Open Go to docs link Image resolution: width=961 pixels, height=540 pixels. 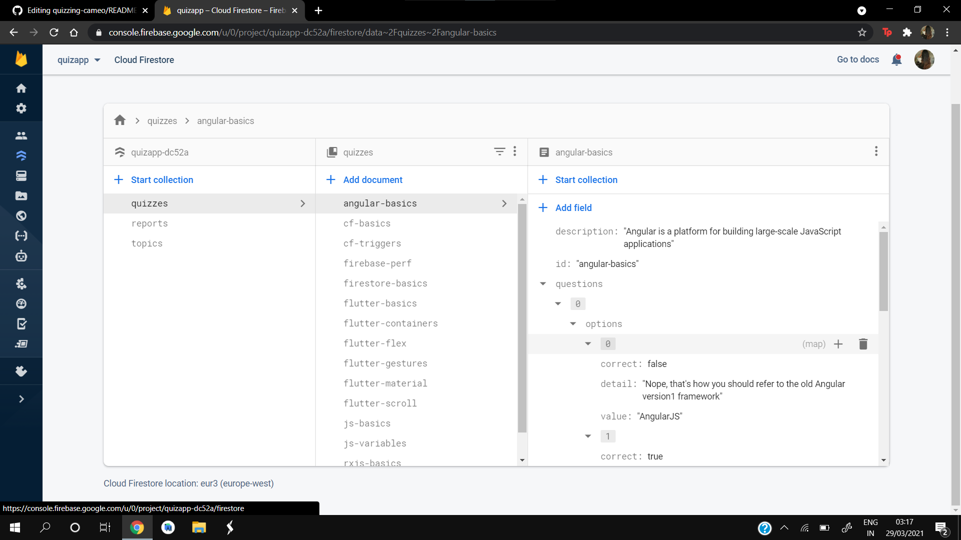pos(857,59)
